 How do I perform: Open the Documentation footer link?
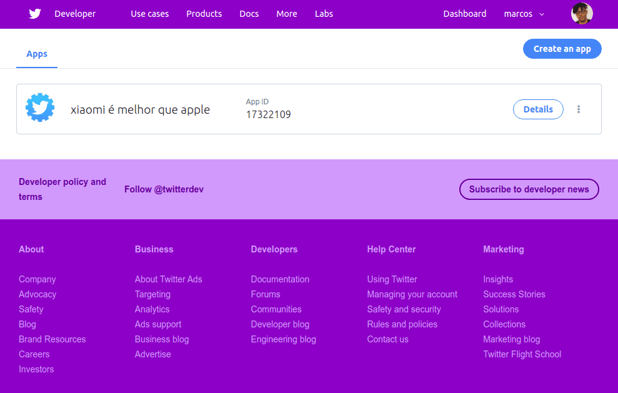click(280, 279)
